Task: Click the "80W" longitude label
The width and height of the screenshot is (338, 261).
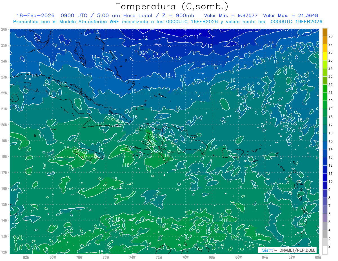Action: click(x=52, y=257)
